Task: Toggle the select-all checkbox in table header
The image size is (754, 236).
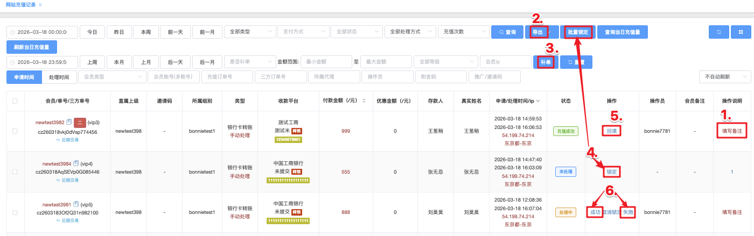Action: [15, 101]
